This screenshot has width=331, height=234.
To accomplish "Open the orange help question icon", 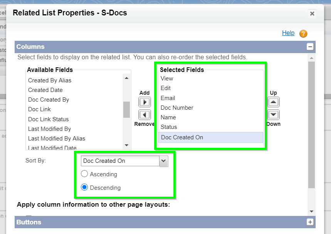I will click(303, 33).
